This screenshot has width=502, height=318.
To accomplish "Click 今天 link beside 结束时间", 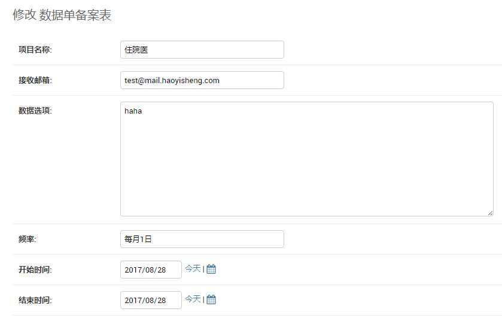I will [193, 299].
